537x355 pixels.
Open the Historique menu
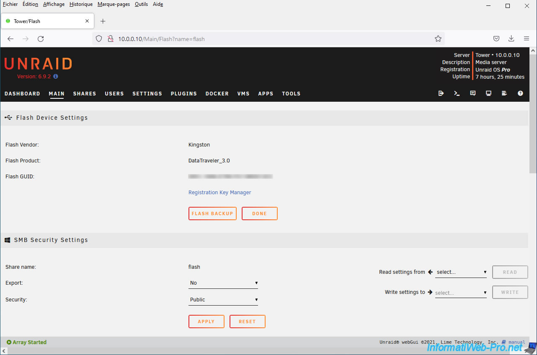[x=81, y=4]
